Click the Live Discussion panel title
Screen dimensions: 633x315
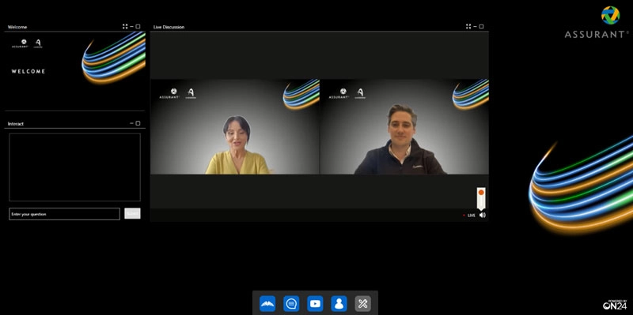(169, 27)
